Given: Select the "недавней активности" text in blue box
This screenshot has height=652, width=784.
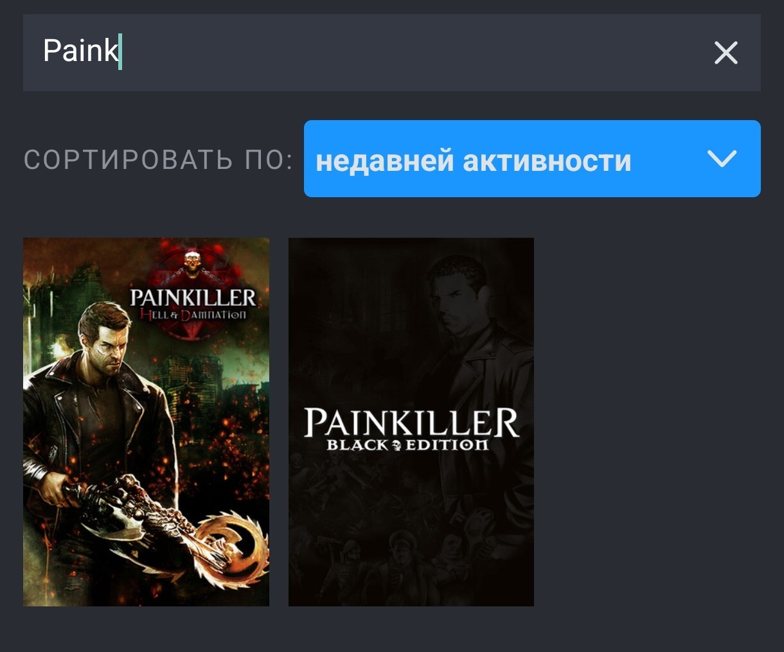Looking at the screenshot, I should (x=474, y=160).
